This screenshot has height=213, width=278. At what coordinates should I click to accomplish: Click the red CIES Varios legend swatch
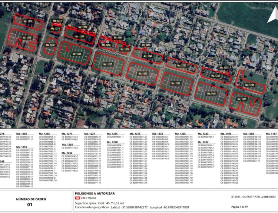(x=77, y=199)
